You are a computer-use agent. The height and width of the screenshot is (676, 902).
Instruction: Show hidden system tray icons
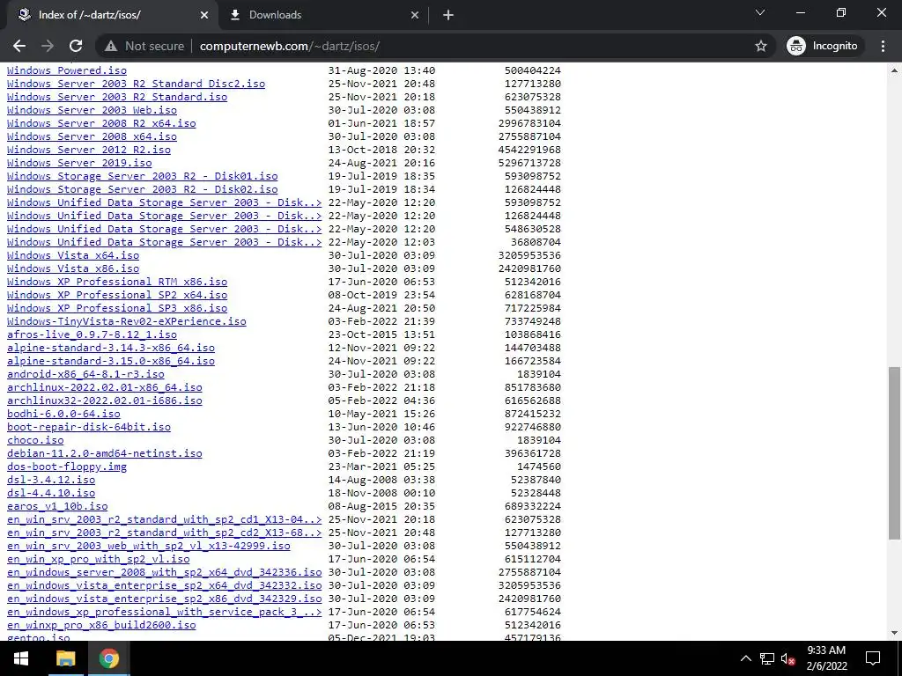click(745, 658)
